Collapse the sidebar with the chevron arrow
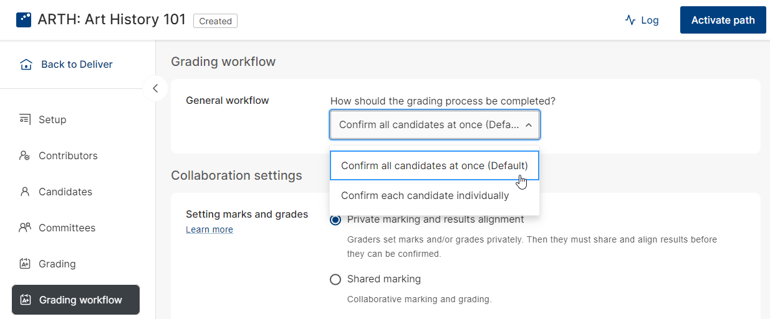This screenshot has height=319, width=770. pos(155,88)
